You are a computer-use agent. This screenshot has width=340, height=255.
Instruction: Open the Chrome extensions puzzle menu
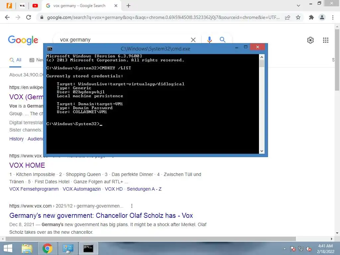(311, 17)
